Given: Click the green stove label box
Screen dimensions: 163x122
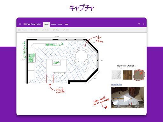Looking at the screenshot, I should coord(56,63).
